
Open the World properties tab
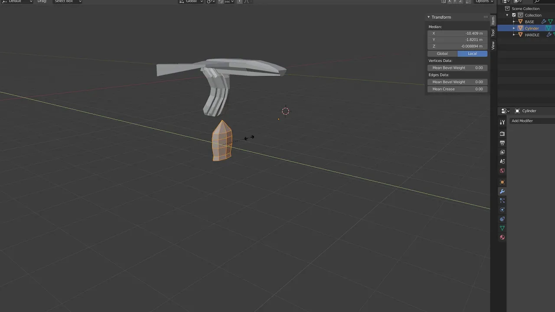(x=503, y=171)
